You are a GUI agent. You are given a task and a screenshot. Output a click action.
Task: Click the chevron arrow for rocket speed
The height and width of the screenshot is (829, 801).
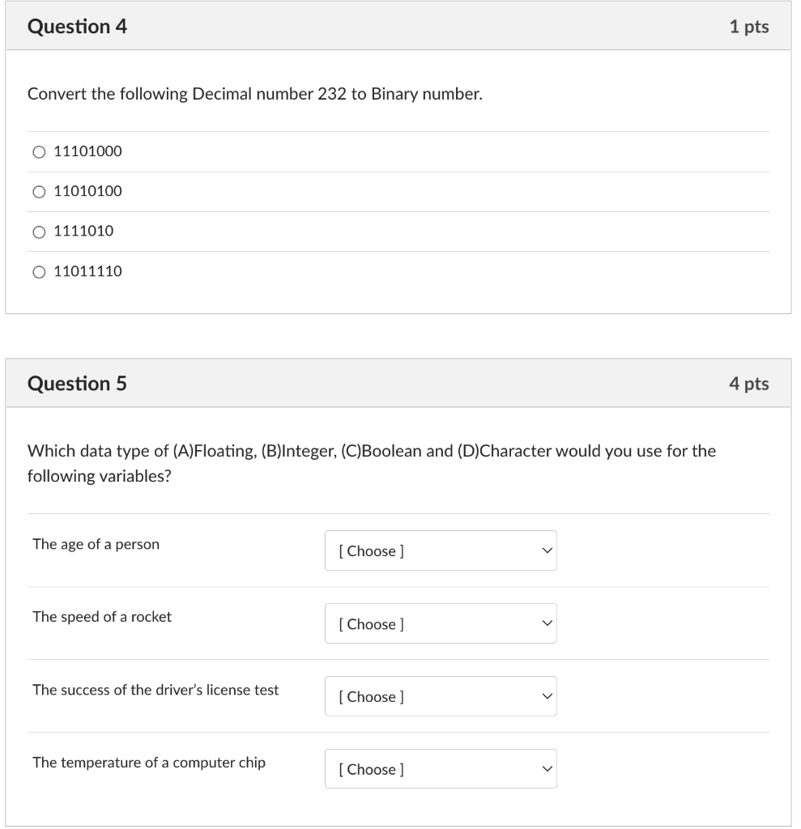click(x=547, y=623)
